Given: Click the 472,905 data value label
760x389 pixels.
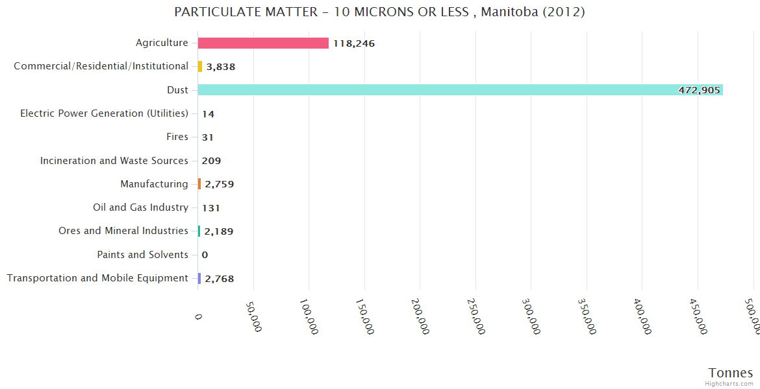Looking at the screenshot, I should (x=699, y=90).
